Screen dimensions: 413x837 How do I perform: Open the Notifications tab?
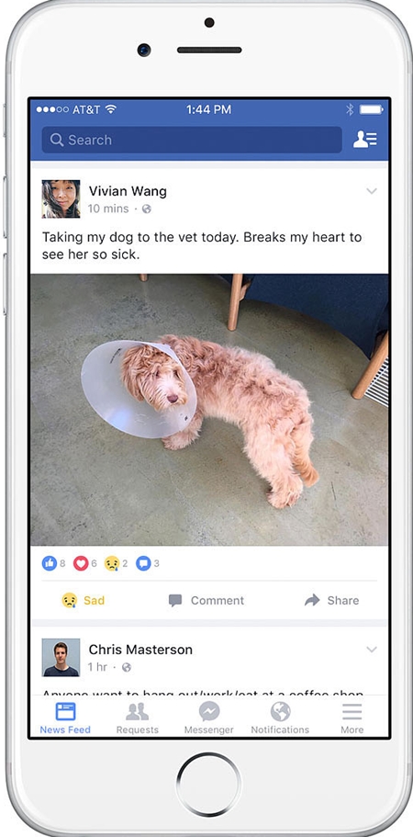280,718
